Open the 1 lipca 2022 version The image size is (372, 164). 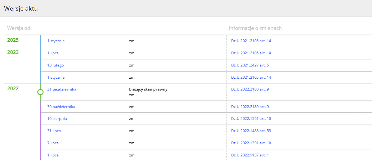[53, 155]
